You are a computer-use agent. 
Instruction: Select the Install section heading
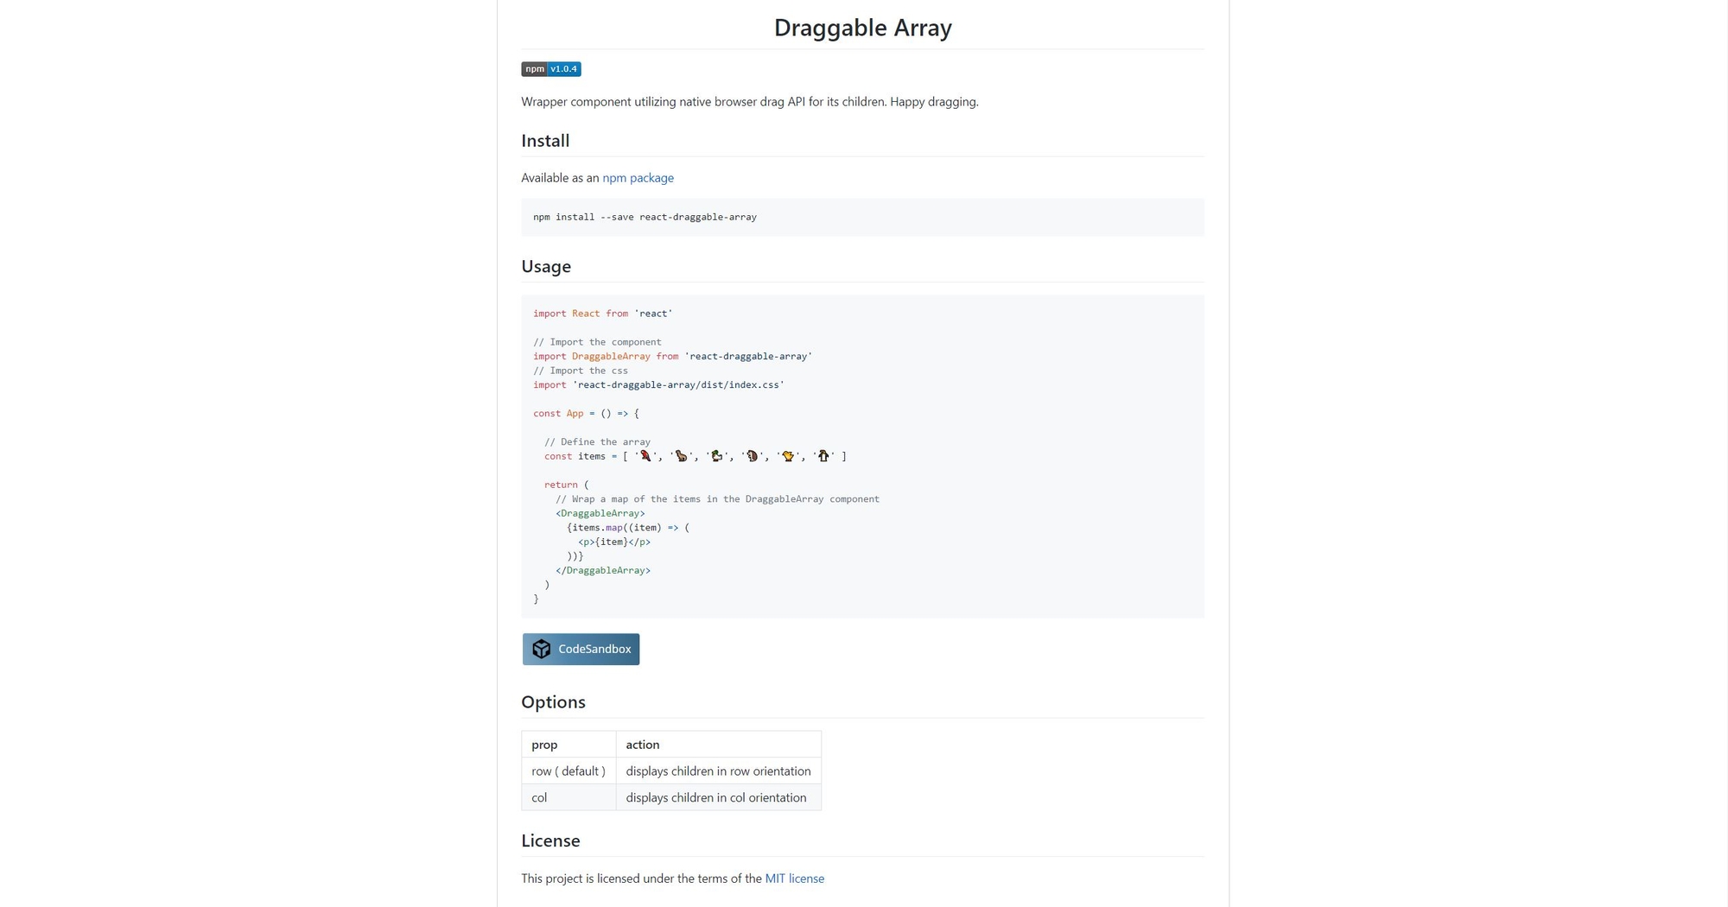544,141
